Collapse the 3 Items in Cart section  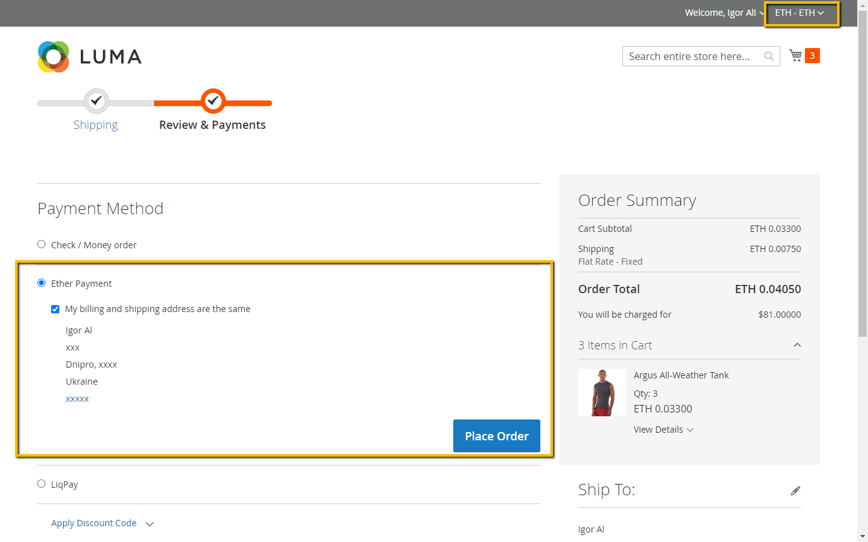(x=797, y=345)
